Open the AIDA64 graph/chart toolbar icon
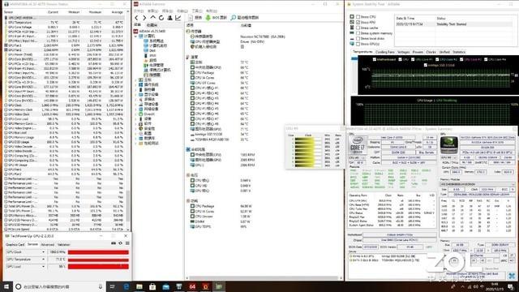519x292 pixels. tap(178, 18)
